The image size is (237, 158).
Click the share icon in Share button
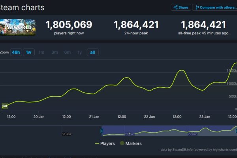tap(175, 7)
